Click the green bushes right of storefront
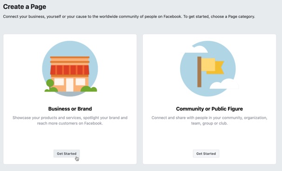The width and height of the screenshot is (282, 171). tap(89, 89)
